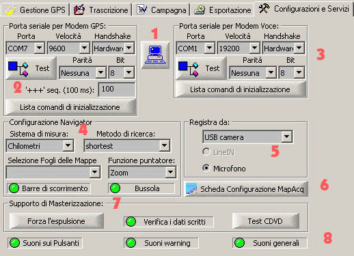Image resolution: width=354 pixels, height=256 pixels.
Task: Switch to the Gestione GPS tab
Action: tap(35, 10)
